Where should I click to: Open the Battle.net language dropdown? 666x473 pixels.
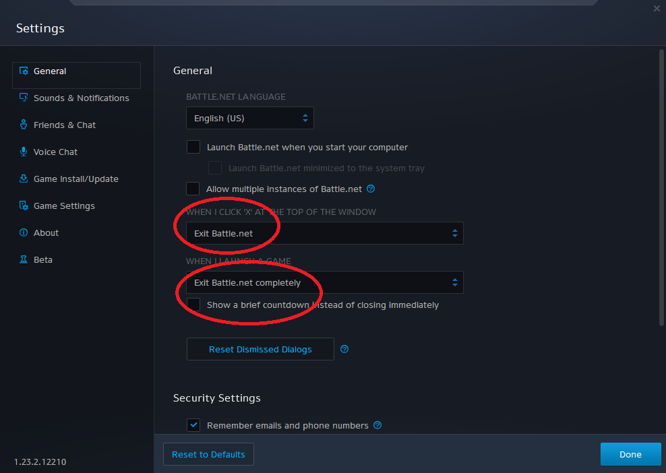coord(249,118)
